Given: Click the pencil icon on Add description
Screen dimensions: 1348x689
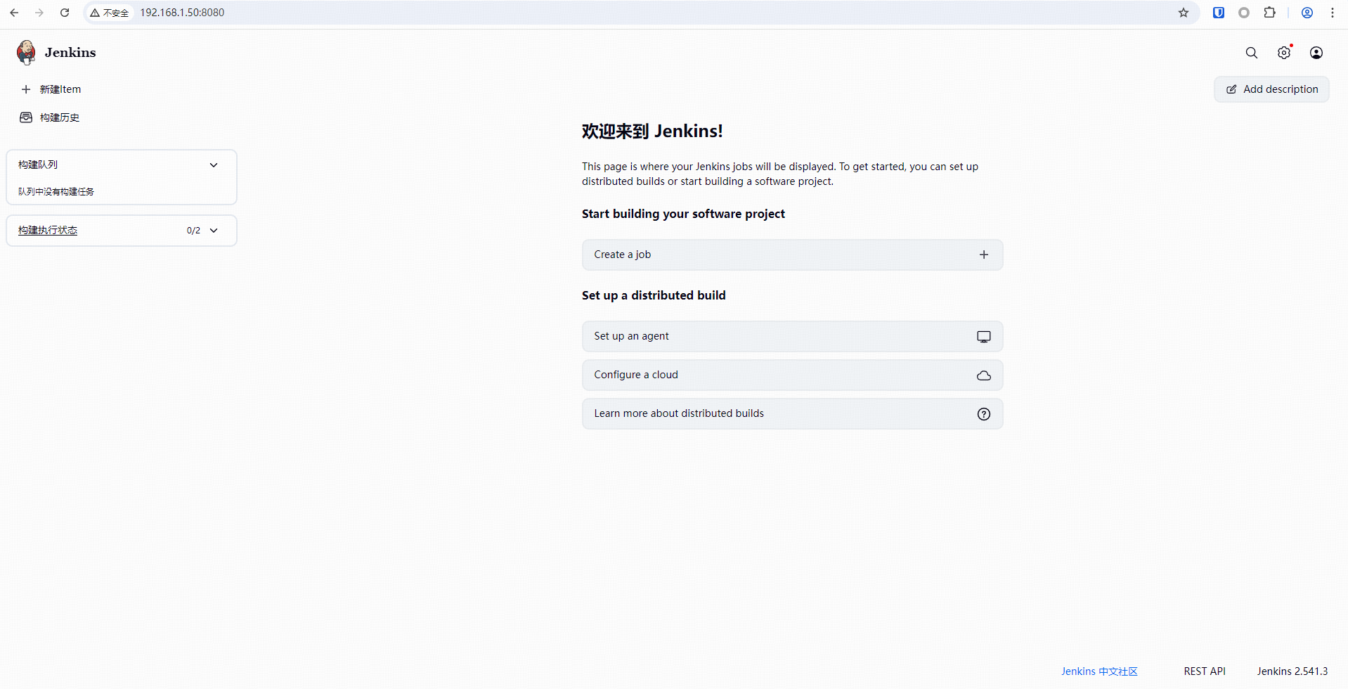Looking at the screenshot, I should [1231, 89].
